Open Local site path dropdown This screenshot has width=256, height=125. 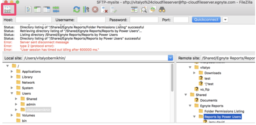(170, 58)
